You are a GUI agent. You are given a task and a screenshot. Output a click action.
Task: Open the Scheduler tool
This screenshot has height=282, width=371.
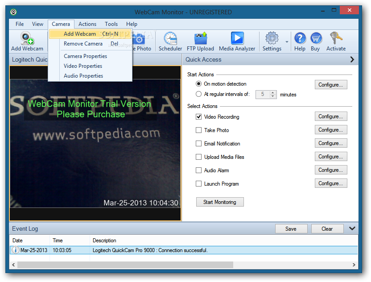point(170,41)
